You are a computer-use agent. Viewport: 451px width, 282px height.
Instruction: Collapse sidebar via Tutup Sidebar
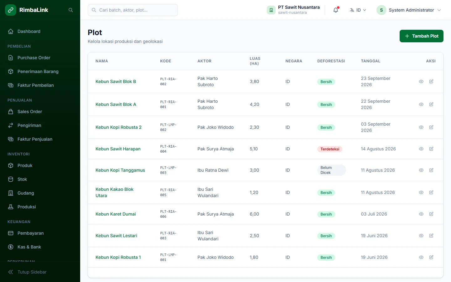40,272
